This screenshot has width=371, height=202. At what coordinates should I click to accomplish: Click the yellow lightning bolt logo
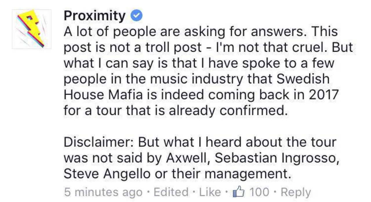pos(31,29)
